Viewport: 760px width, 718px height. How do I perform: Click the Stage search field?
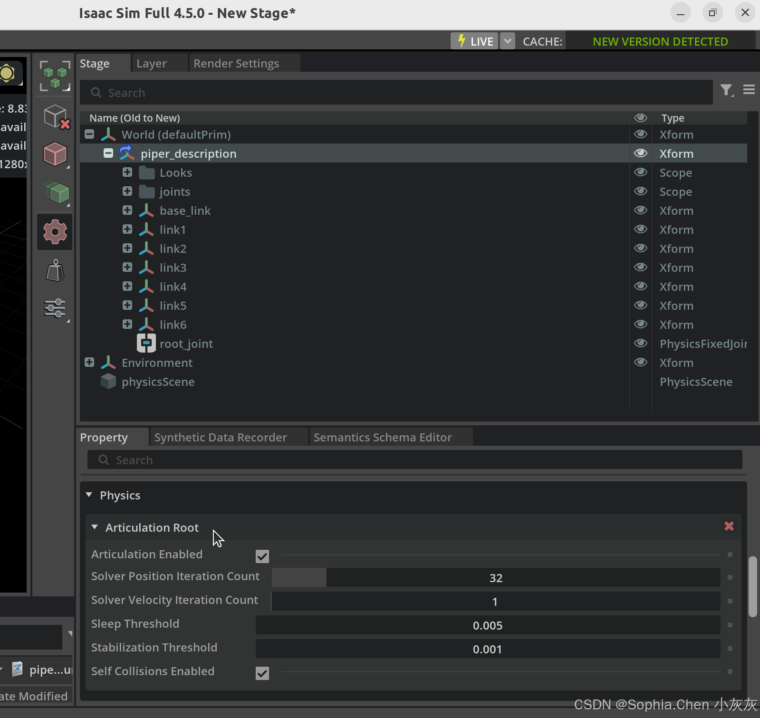coord(396,92)
